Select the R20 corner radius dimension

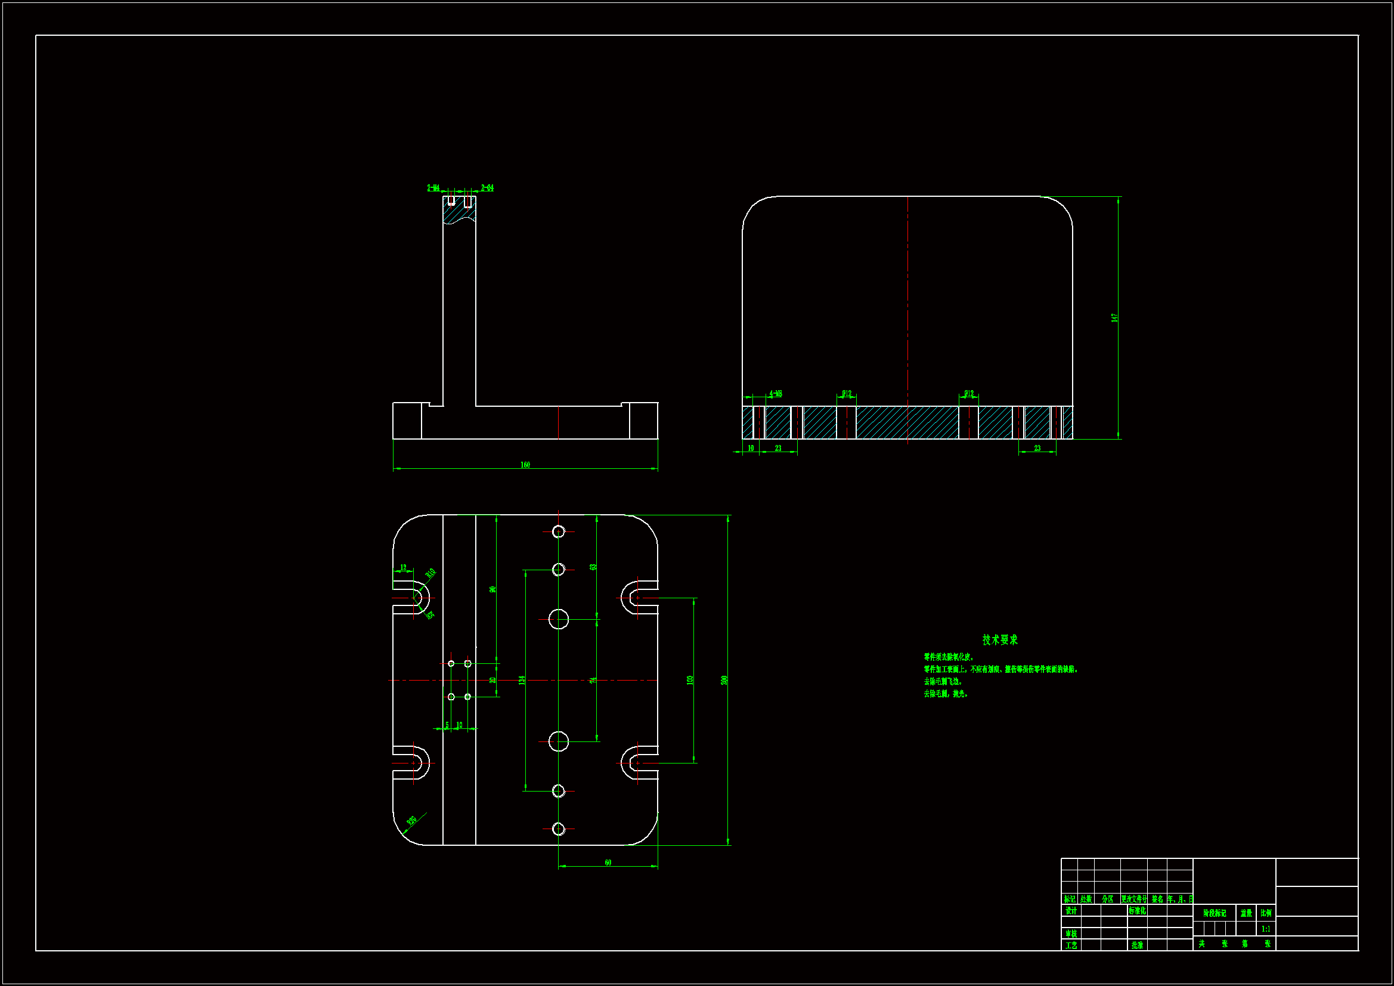[411, 821]
